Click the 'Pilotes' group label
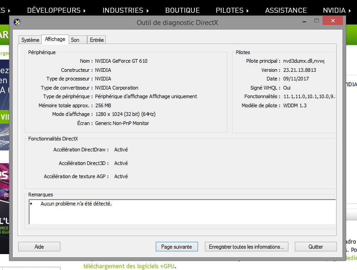This screenshot has width=357, height=270. coord(243,52)
